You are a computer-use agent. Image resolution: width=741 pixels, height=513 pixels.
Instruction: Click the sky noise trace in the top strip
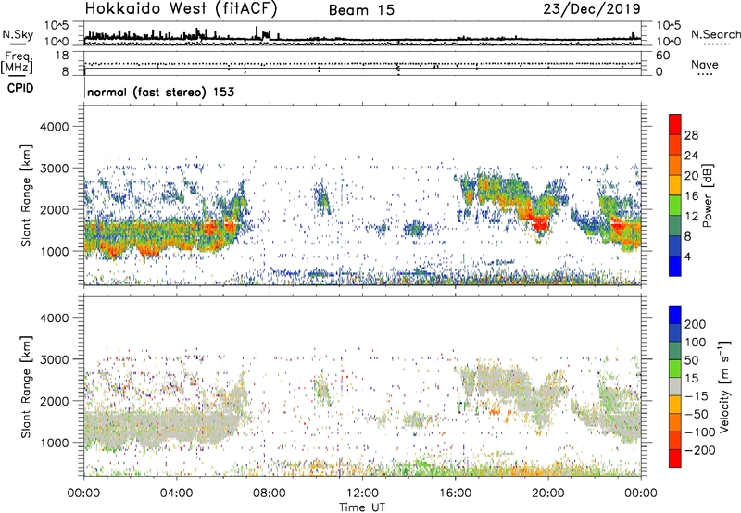pyautogui.click(x=362, y=38)
